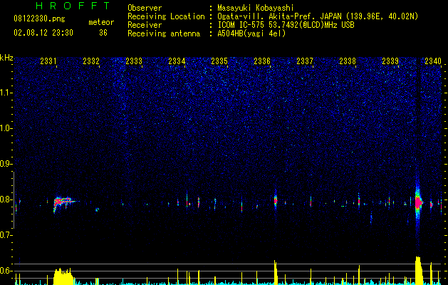Image resolution: width=448 pixels, height=285 pixels.
Task: Click the 1.1 kHz axis label
Action: (x=6, y=93)
